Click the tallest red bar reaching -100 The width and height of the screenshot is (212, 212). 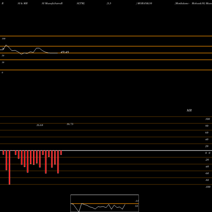tap(9, 167)
